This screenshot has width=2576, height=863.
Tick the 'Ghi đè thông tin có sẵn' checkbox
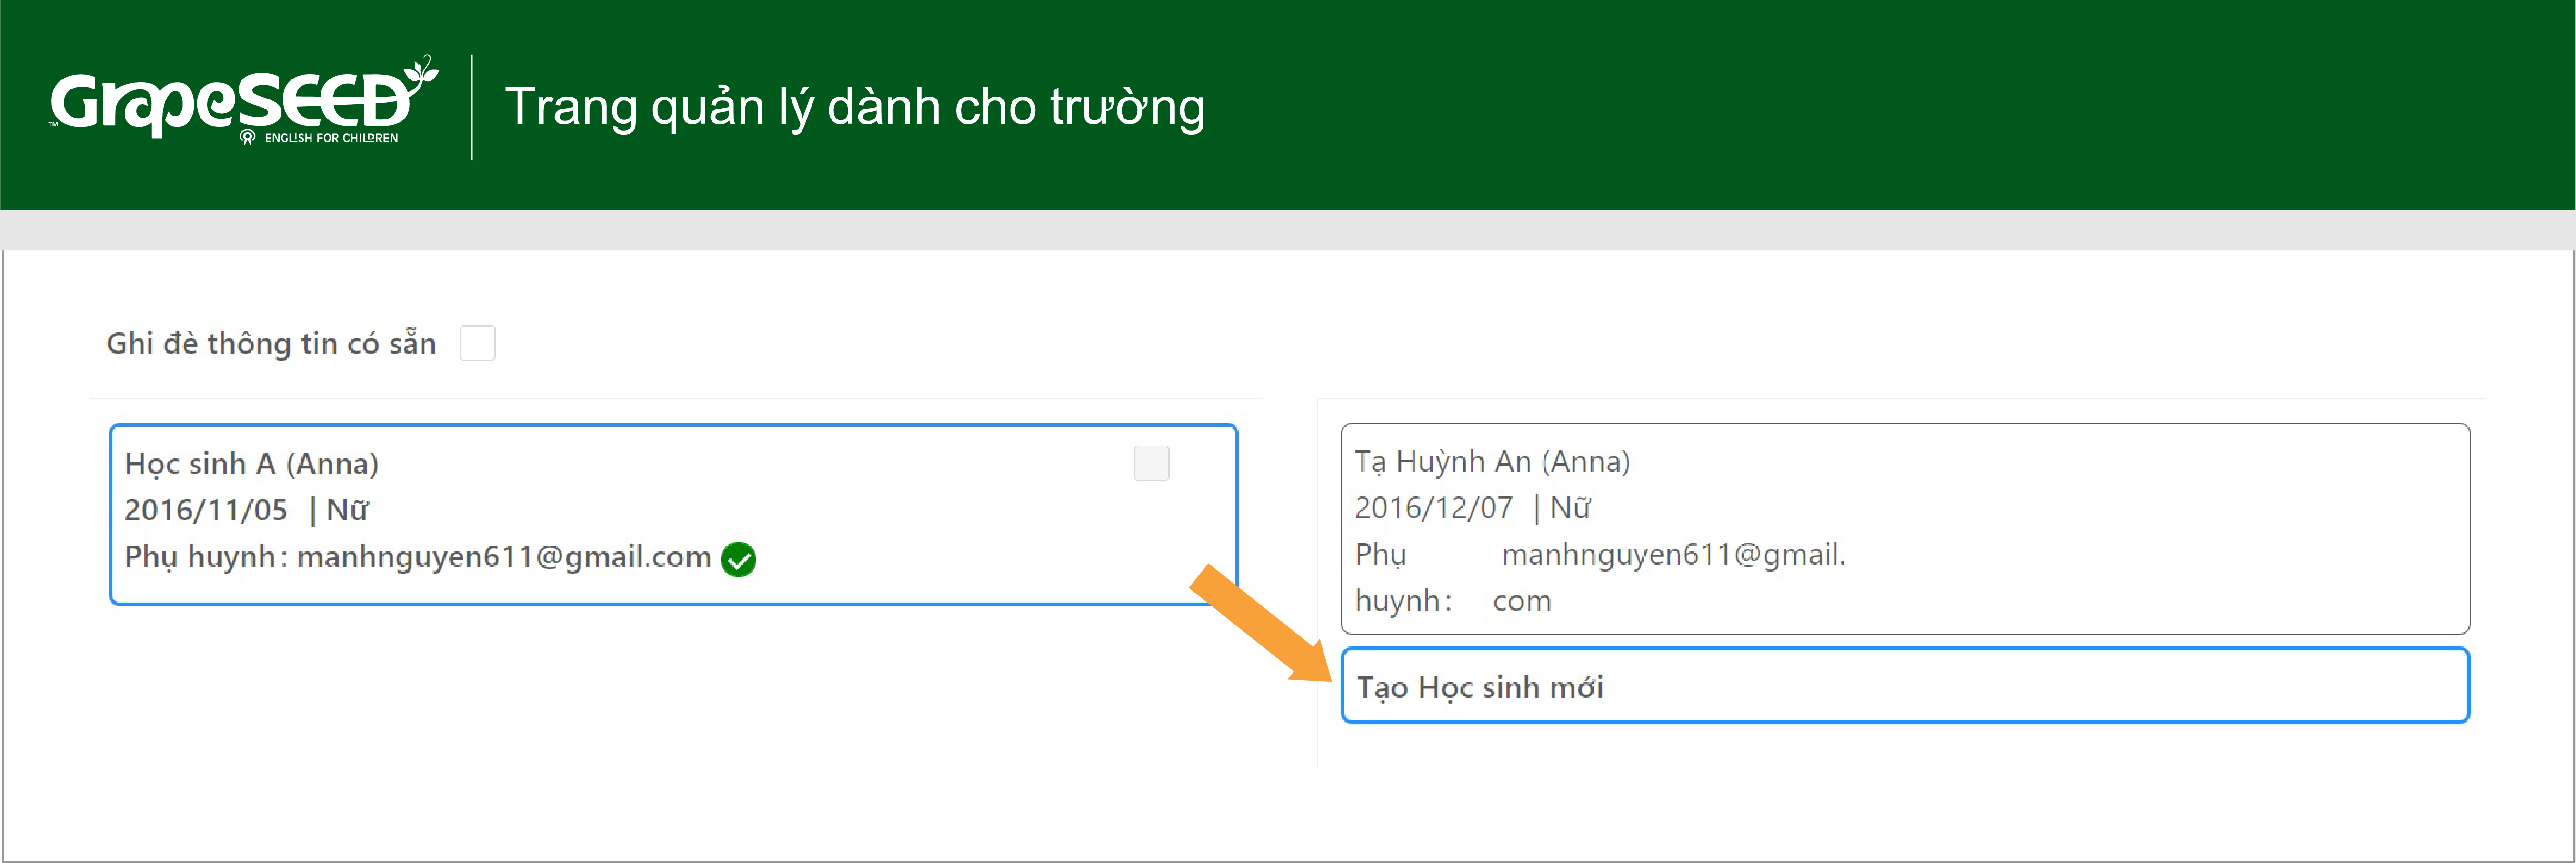[x=477, y=343]
